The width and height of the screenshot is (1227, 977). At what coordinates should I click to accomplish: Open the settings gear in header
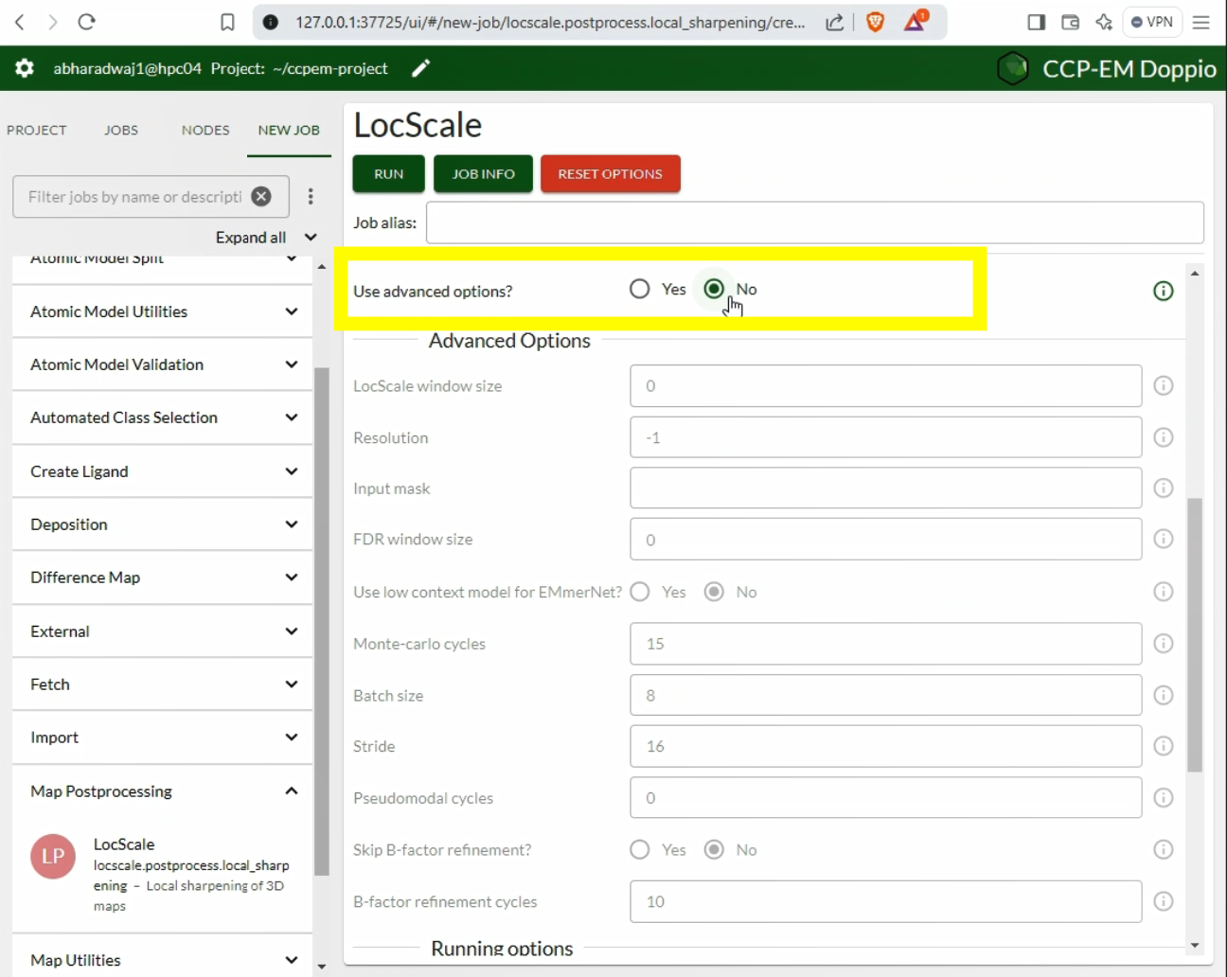tap(25, 68)
